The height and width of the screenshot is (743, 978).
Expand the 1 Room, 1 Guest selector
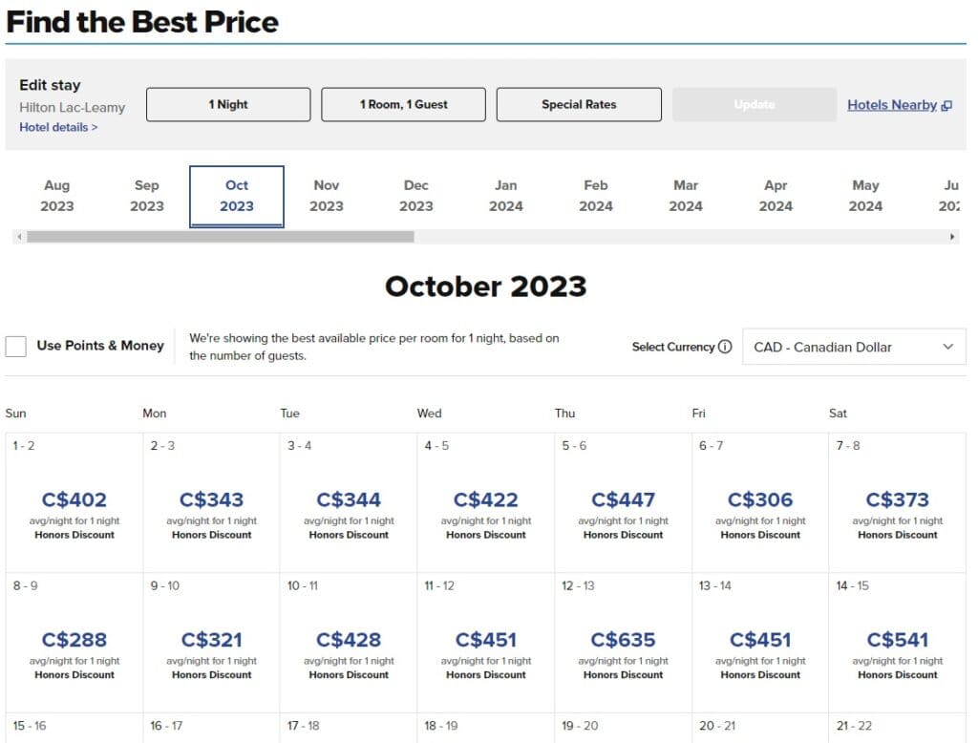pos(403,105)
